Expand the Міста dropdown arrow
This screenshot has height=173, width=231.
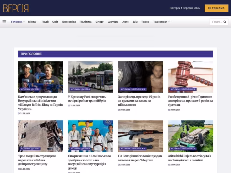(37, 22)
